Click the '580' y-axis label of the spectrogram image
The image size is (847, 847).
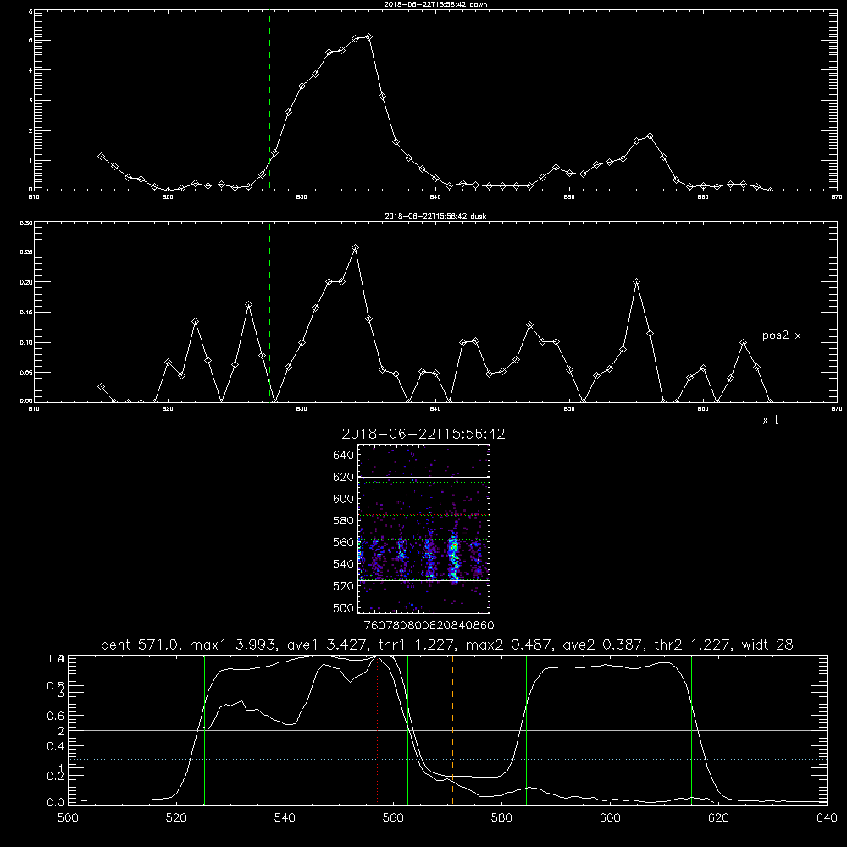344,521
